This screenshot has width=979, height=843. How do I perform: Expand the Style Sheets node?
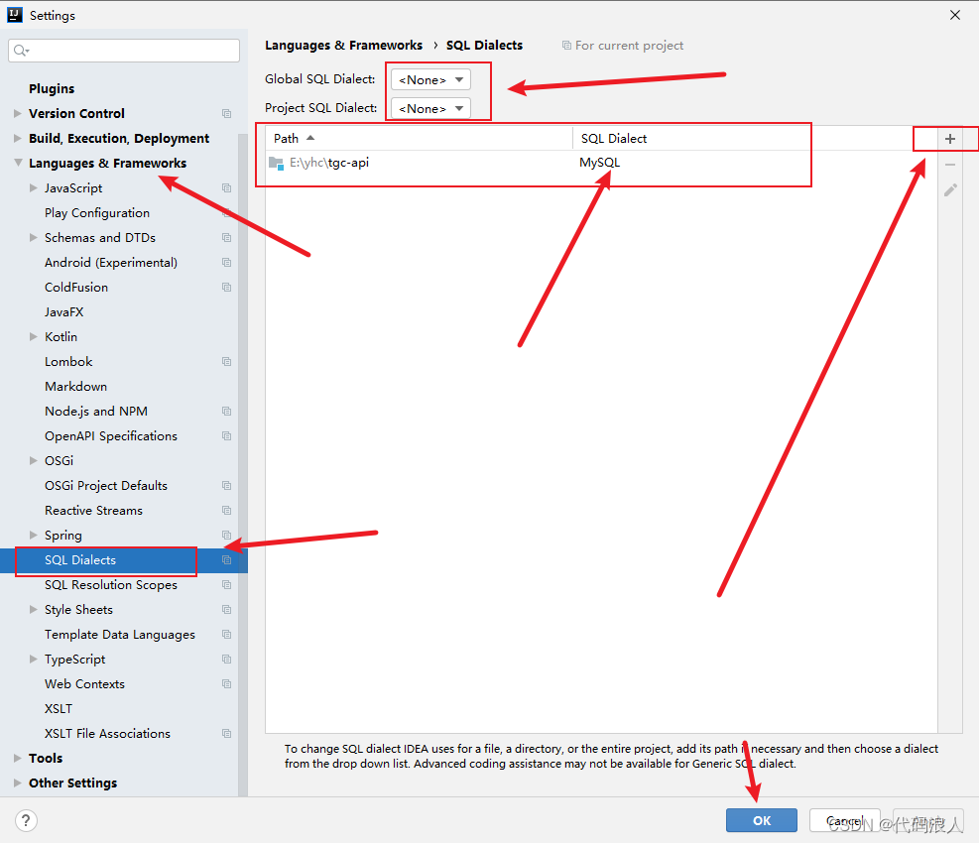click(x=34, y=610)
